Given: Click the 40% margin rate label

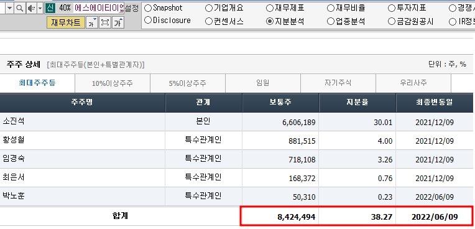Looking at the screenshot, I should [65, 9].
